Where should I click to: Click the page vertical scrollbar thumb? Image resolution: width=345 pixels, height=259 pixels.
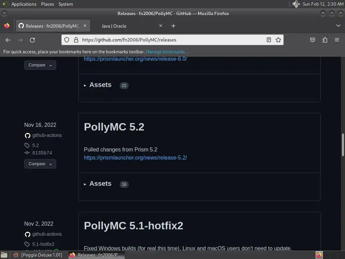(x=343, y=145)
